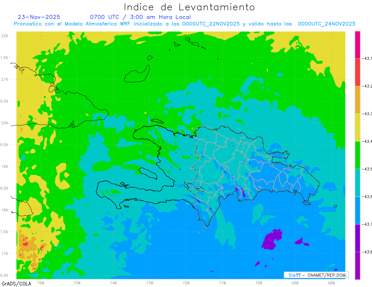Click the '-43.1' color scale value
This screenshot has width=372, height=287.
click(367, 58)
